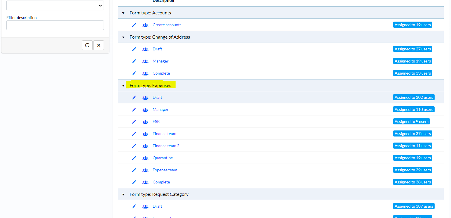Click pencil icon for Change of Address Manager

pos(134,61)
